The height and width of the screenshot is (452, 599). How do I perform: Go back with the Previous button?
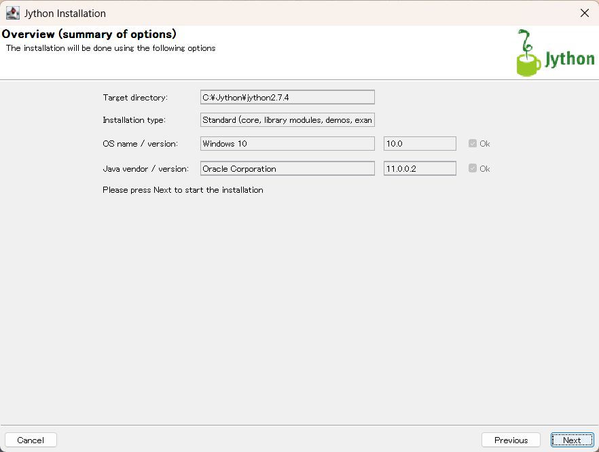tap(511, 440)
